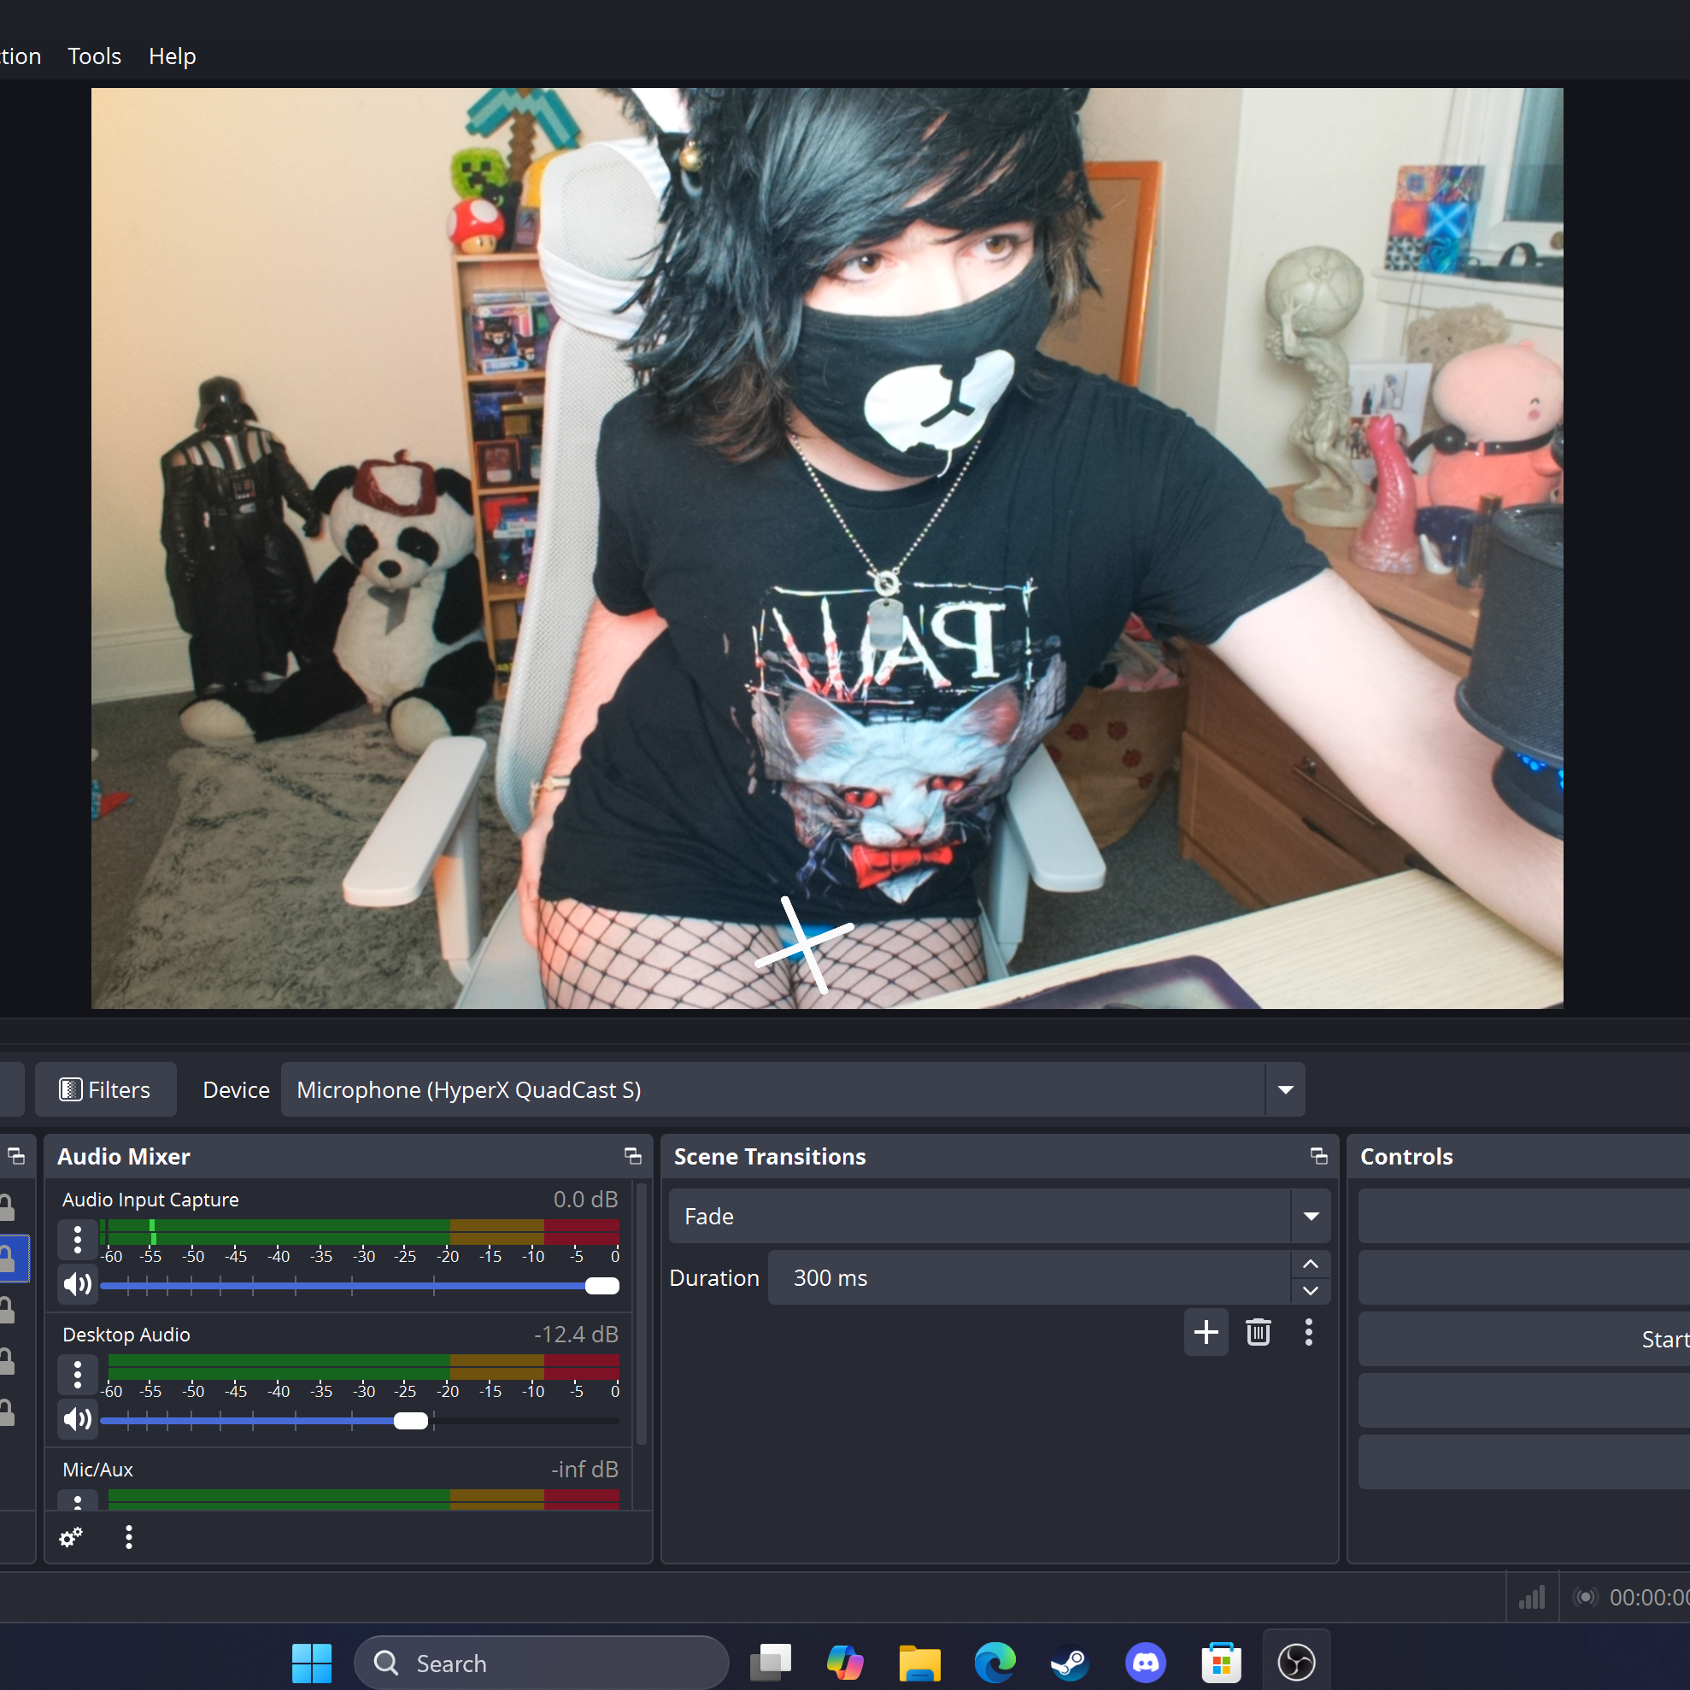Pop out the Audio Mixer dock
The width and height of the screenshot is (1690, 1690).
[633, 1156]
